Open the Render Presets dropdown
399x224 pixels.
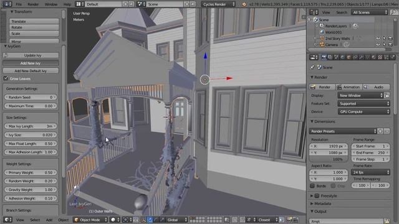343,131
